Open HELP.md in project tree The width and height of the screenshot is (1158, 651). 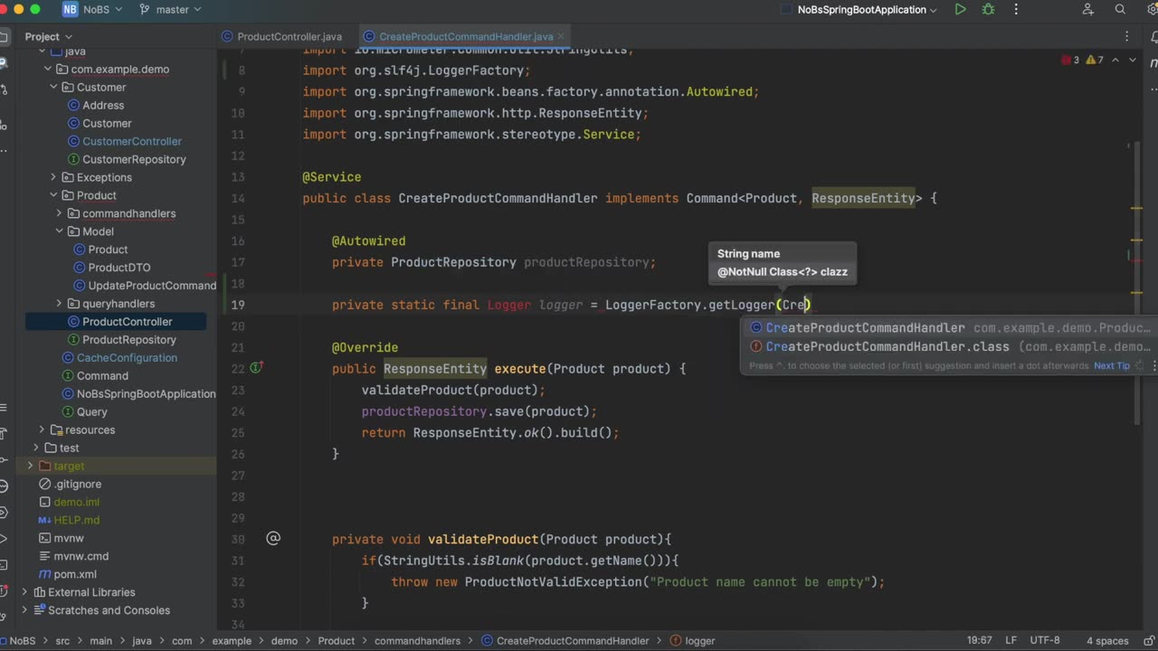[76, 520]
